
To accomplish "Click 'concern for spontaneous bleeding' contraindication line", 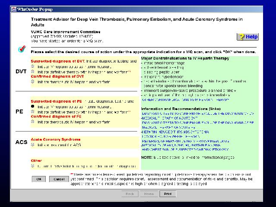I will (x=173, y=86).
